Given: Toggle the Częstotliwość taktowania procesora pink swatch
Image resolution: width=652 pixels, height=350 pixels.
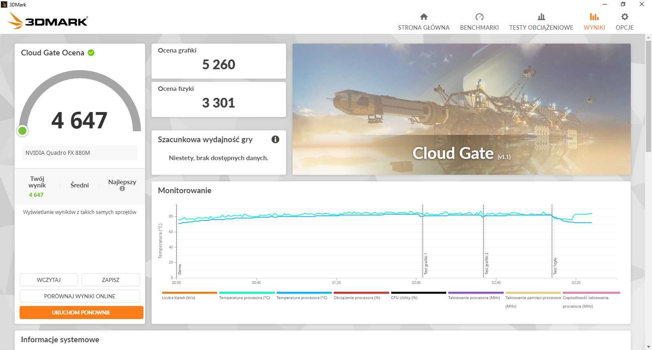Looking at the screenshot, I should [591, 293].
